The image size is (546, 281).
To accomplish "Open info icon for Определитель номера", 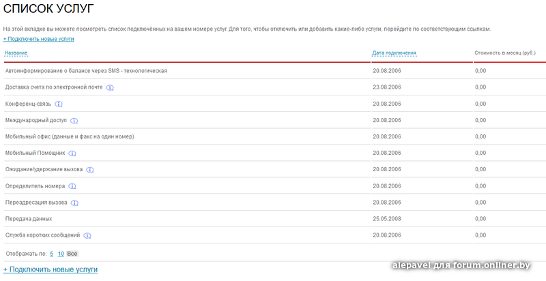I will (x=72, y=186).
